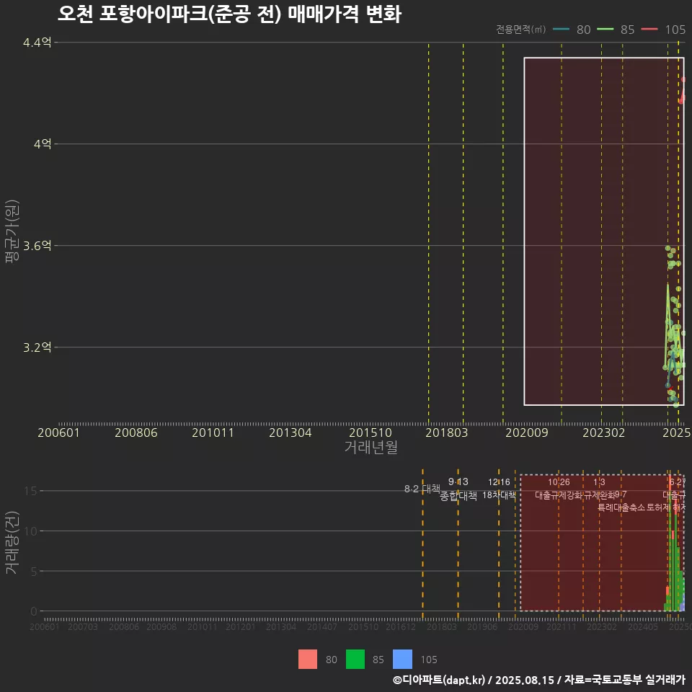Click the green 85 swatch in bottom legend
Viewport: 692px width, 692px height.
[355, 659]
